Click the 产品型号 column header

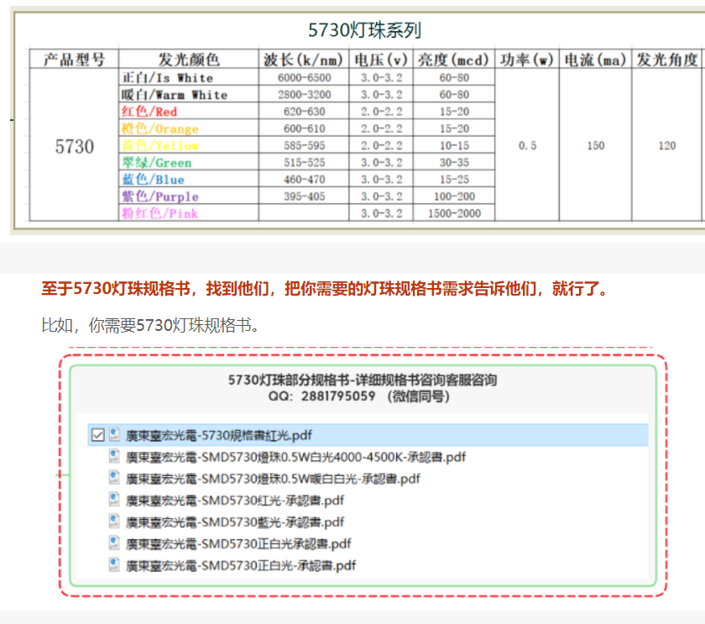(74, 59)
